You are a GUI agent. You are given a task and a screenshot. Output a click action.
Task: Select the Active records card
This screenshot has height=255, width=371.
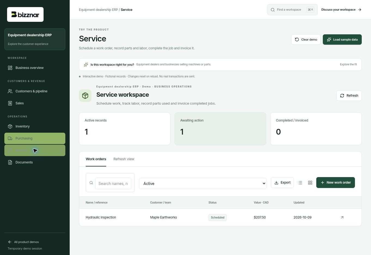(125, 129)
